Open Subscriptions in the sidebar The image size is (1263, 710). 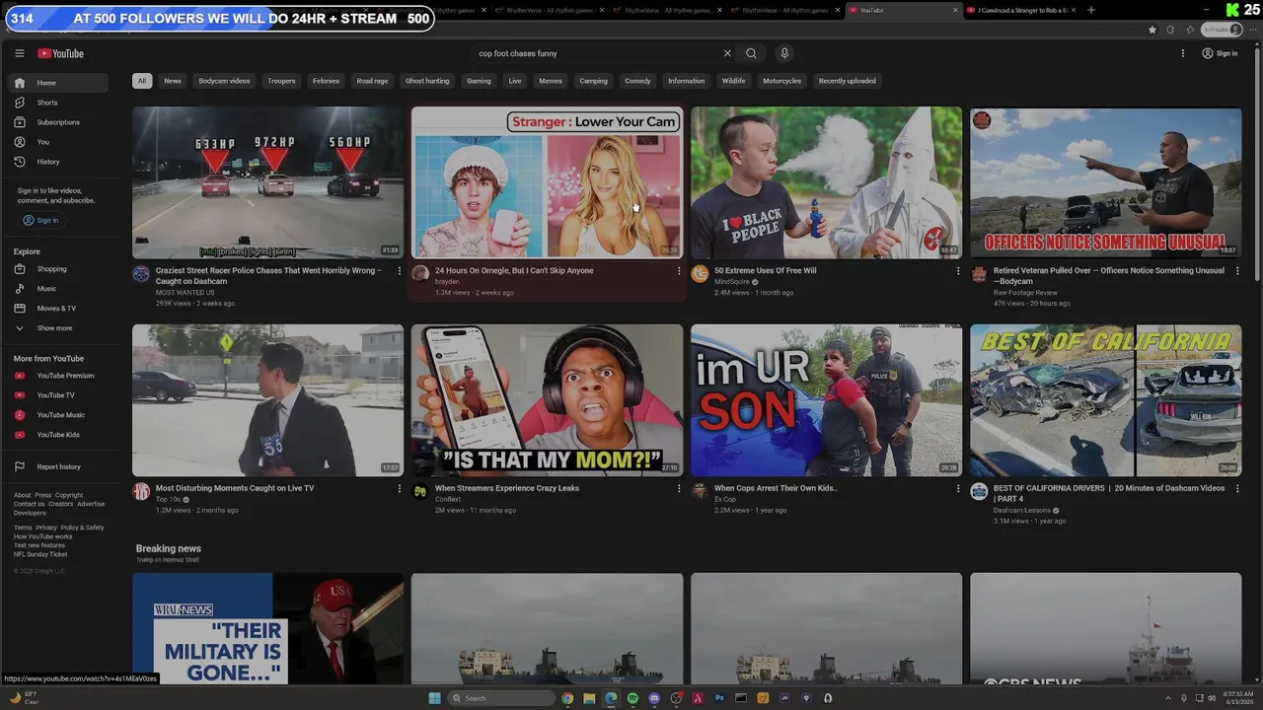[x=57, y=122]
